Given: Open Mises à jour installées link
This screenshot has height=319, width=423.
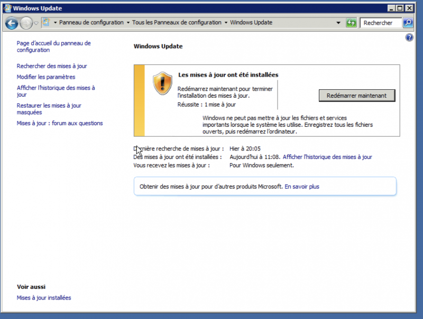Looking at the screenshot, I should point(44,298).
